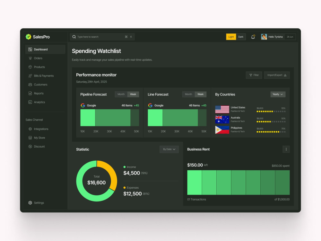The width and height of the screenshot is (321, 241).
Task: Click 'Saturday,29th April, 2025' date text
Action: coord(91,82)
